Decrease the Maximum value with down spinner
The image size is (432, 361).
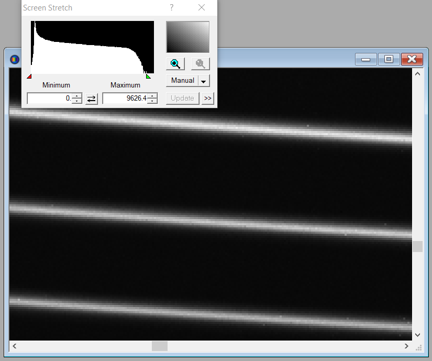tap(152, 101)
